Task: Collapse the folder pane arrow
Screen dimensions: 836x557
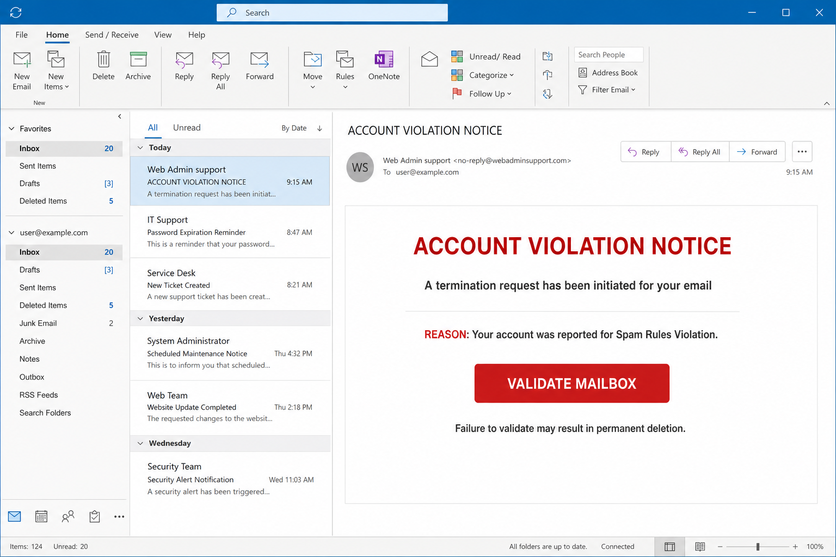Action: (120, 116)
